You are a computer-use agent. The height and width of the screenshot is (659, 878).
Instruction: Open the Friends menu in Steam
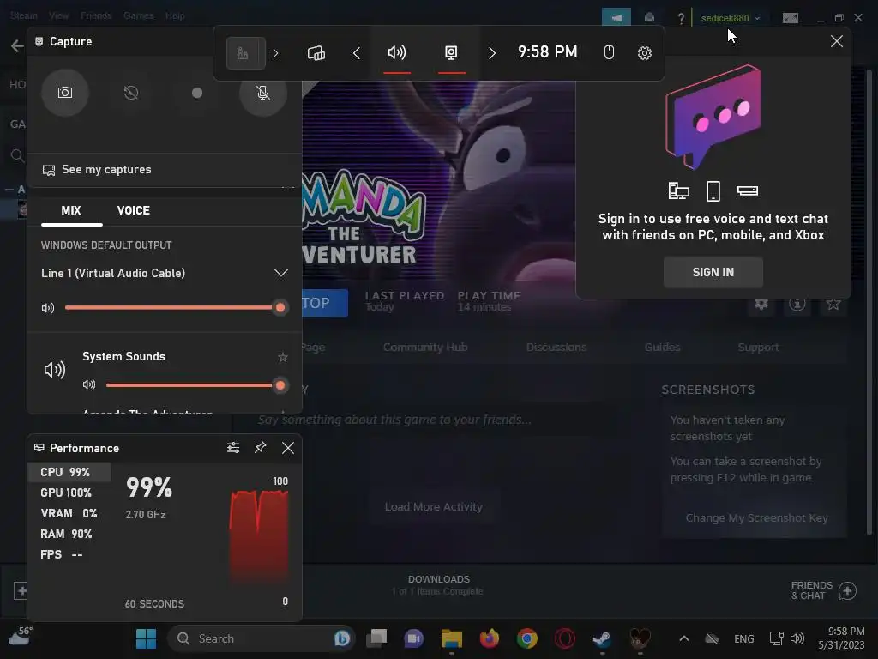pyautogui.click(x=96, y=15)
